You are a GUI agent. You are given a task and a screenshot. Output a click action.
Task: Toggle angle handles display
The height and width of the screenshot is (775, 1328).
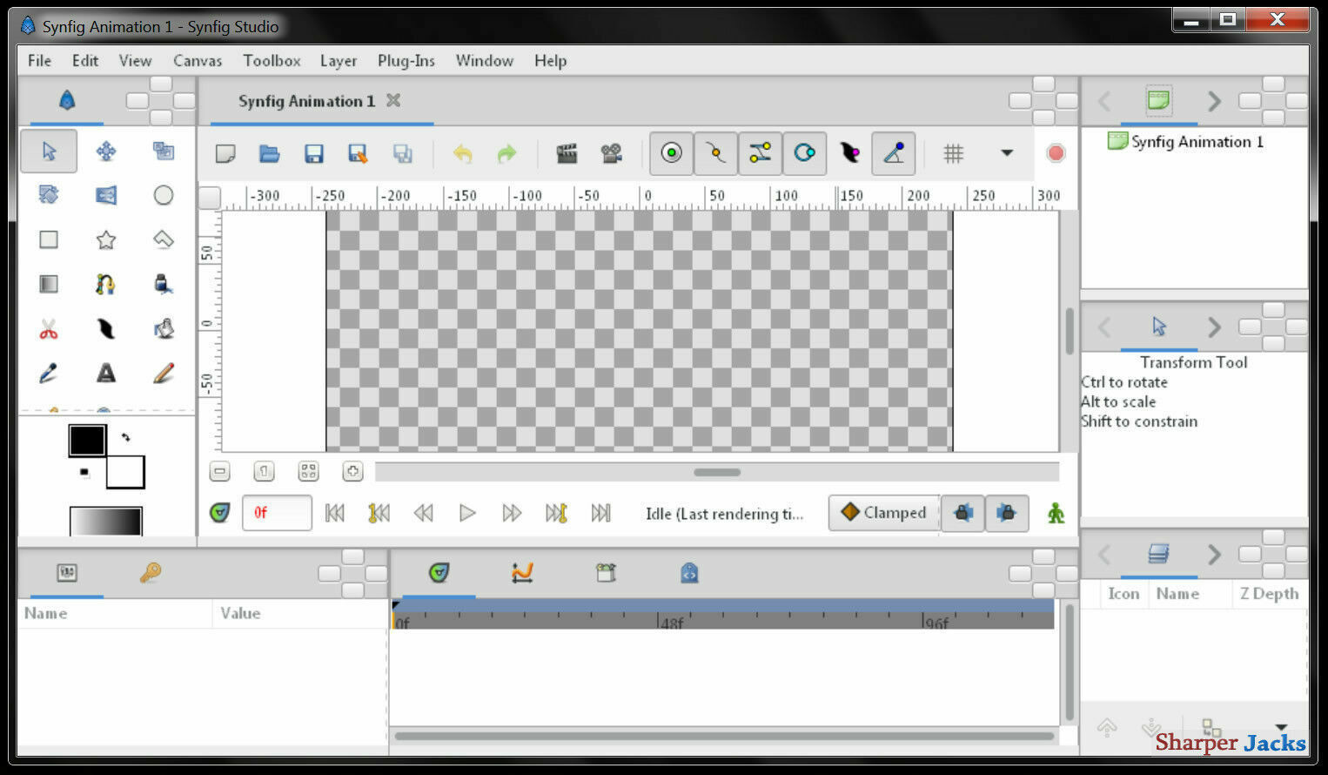894,154
